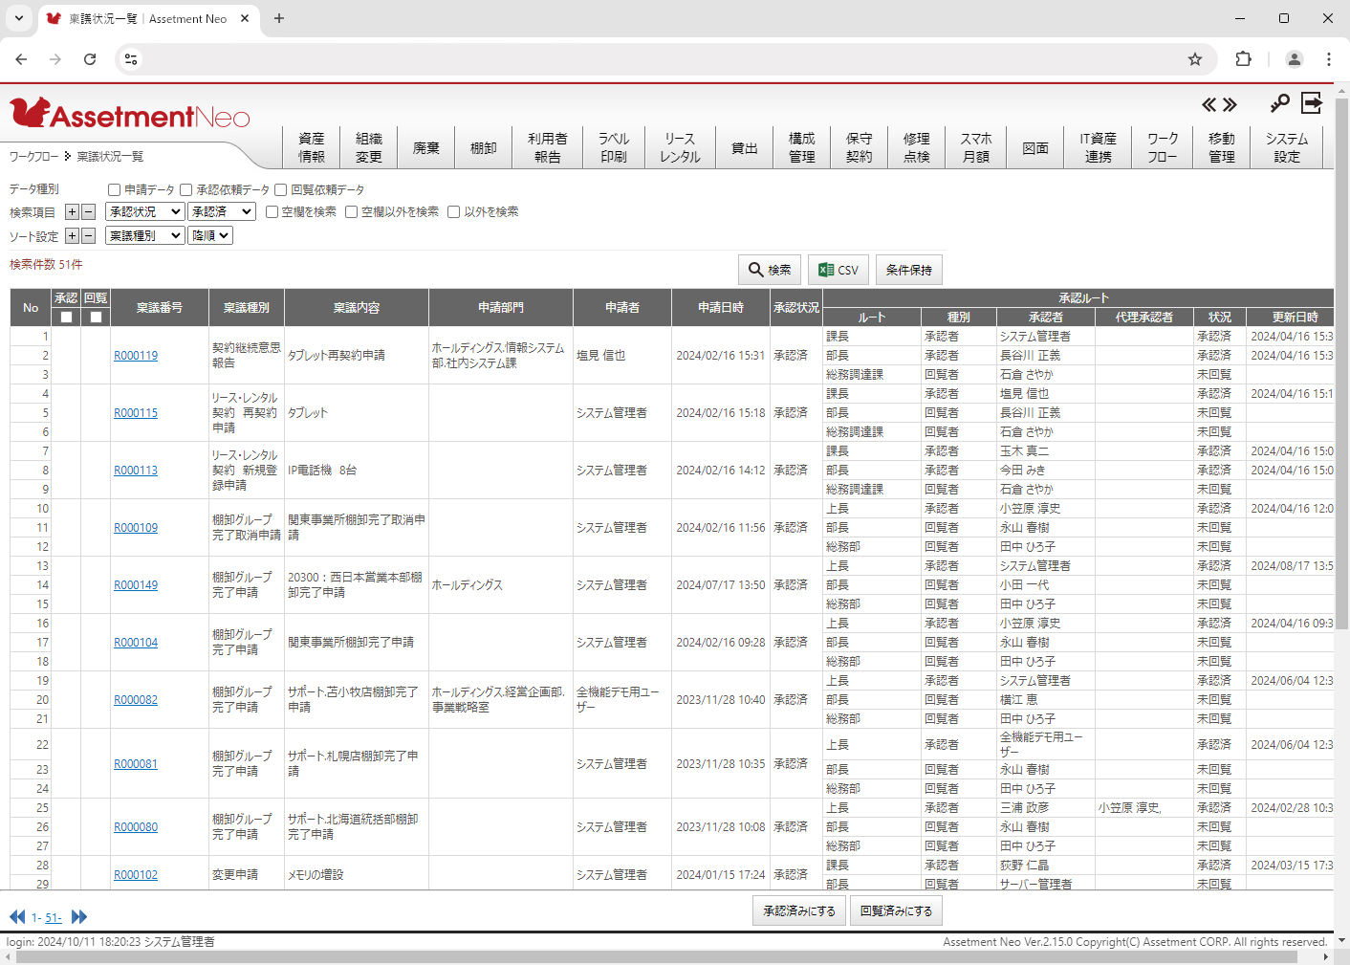Switch to the 棚卸 menu section
The image size is (1350, 965).
click(x=483, y=146)
